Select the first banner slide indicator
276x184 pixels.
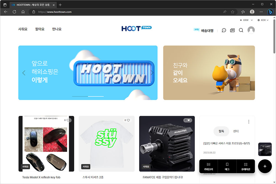point(80,96)
